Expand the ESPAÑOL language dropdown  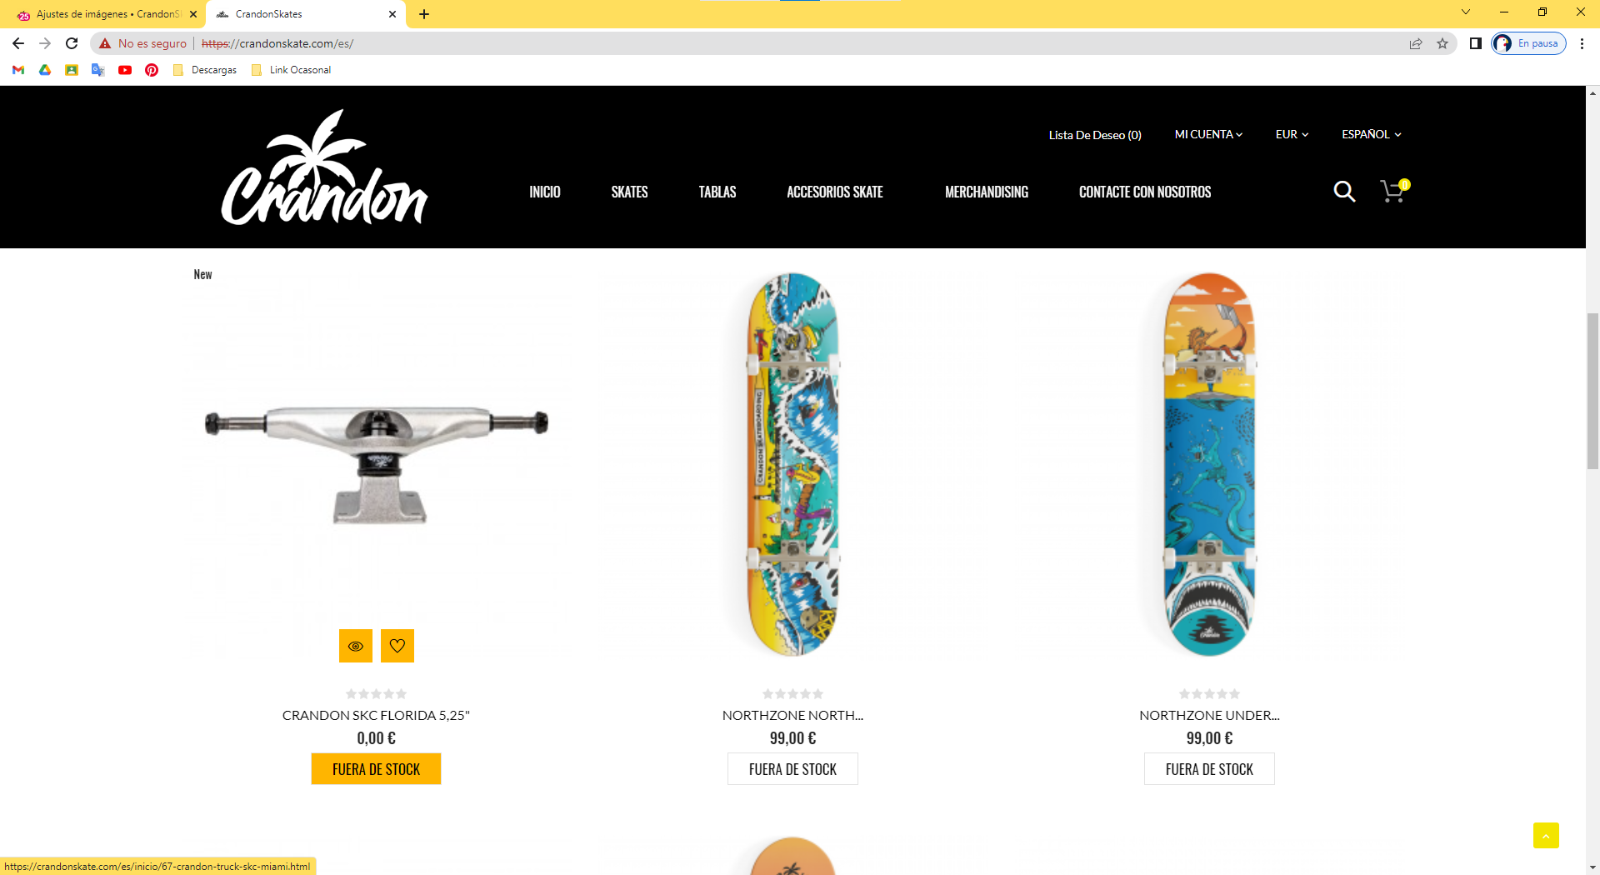click(1372, 134)
